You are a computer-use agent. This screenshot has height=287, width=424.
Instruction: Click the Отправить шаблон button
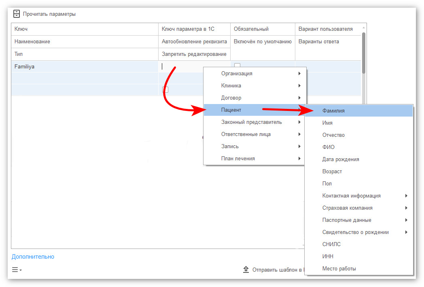click(273, 270)
